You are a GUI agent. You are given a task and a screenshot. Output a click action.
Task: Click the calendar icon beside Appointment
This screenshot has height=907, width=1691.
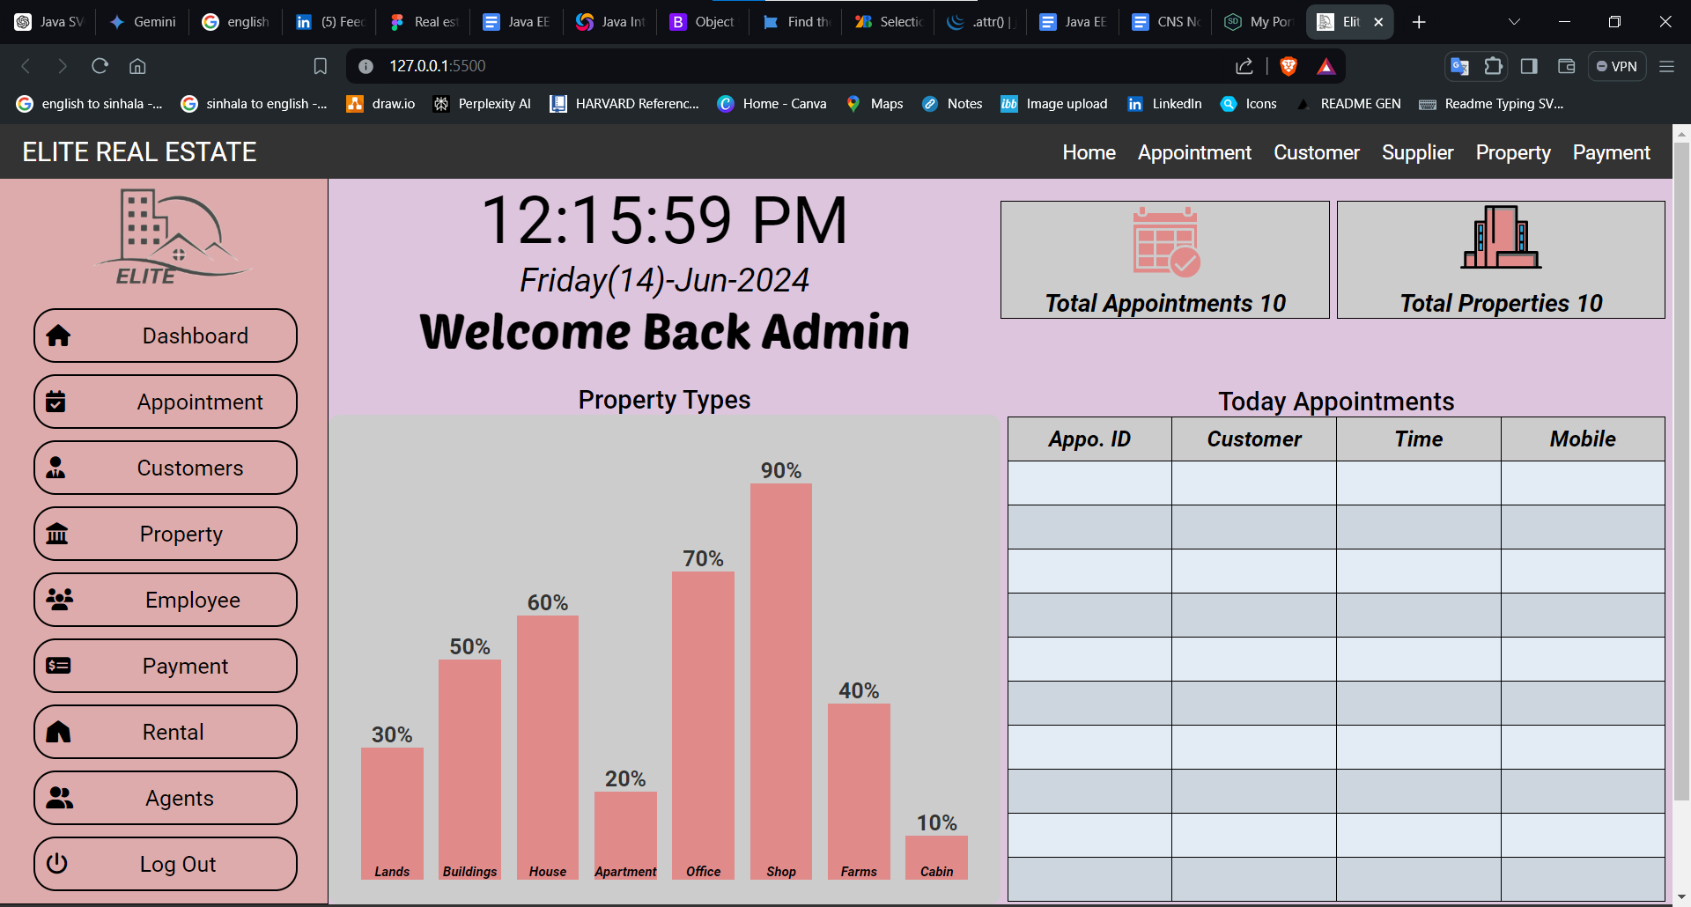coord(55,402)
